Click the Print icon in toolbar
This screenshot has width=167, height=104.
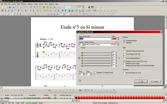20,7
